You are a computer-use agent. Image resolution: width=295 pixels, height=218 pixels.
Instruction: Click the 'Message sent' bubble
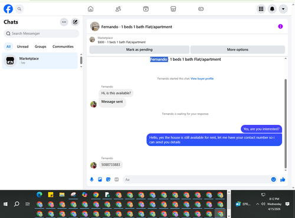coord(112,102)
